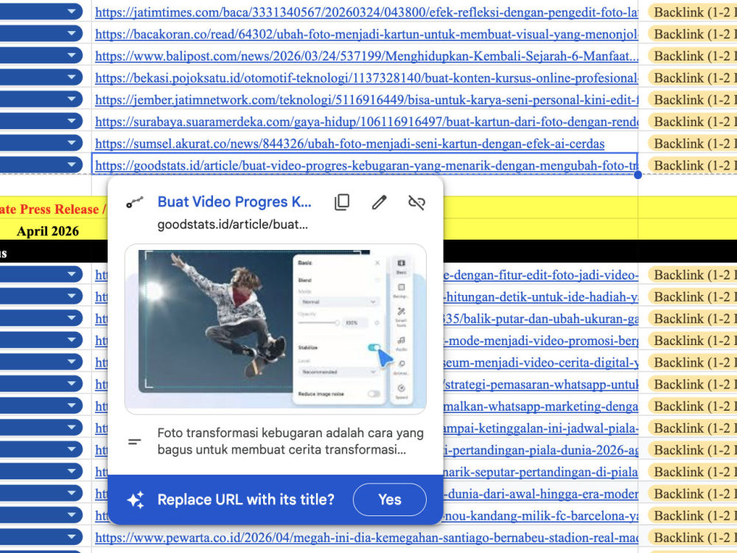The height and width of the screenshot is (553, 737).
Task: Click the Yes button to replace URL
Action: tap(390, 499)
